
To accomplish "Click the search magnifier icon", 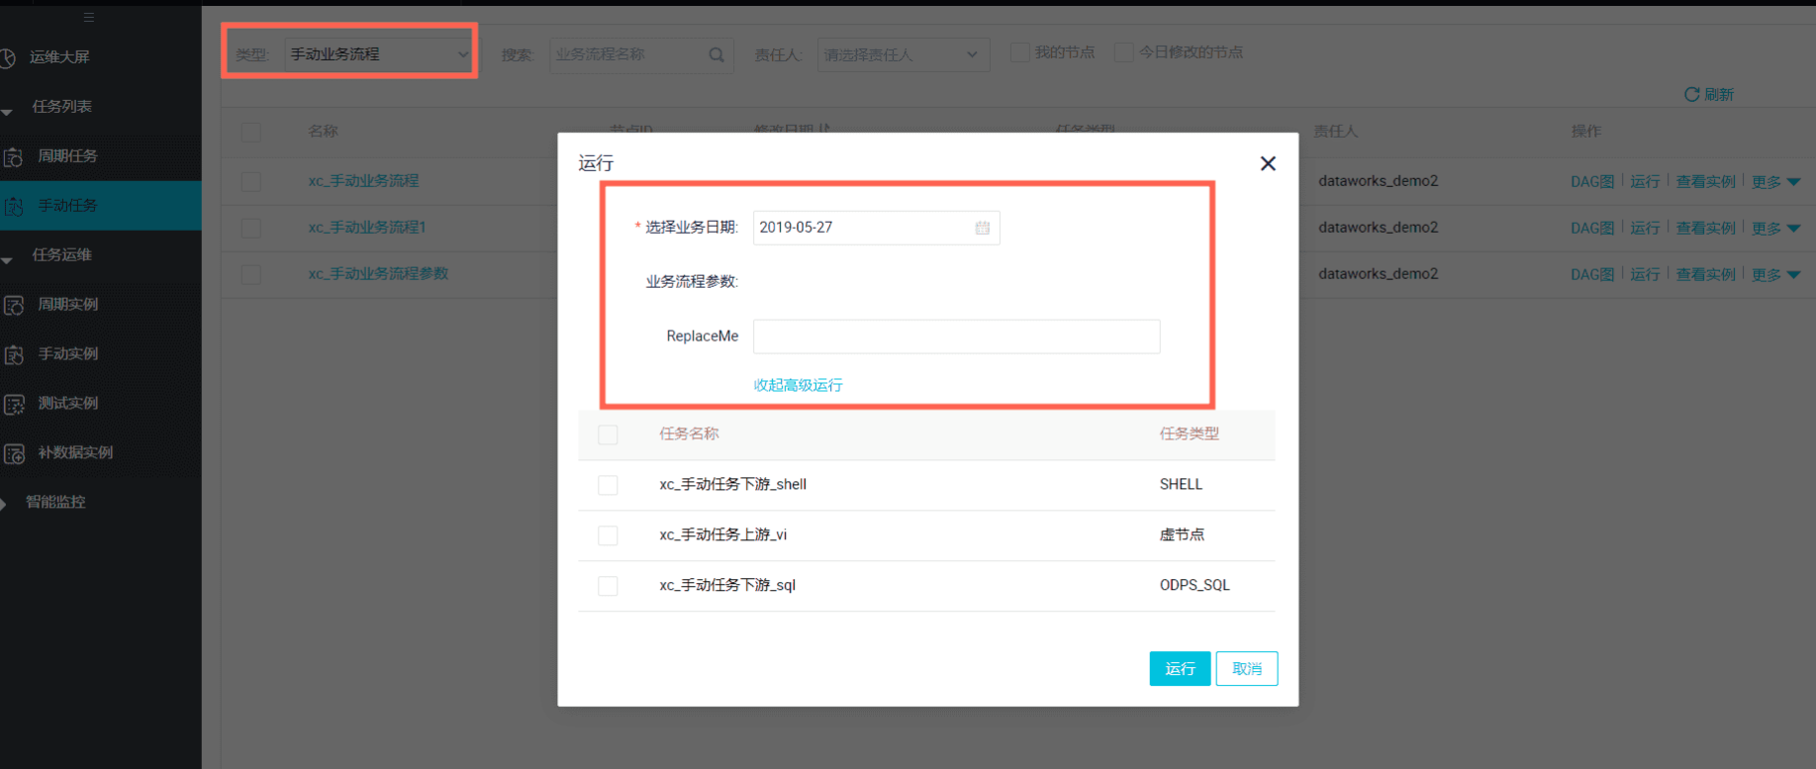I will (717, 54).
